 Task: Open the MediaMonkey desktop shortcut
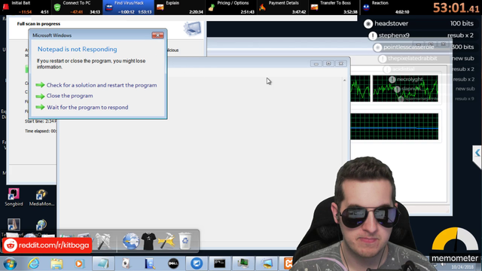[41, 197]
